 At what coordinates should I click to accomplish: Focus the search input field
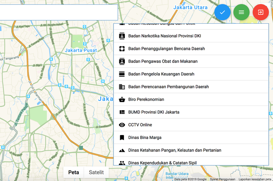coord(59,12)
